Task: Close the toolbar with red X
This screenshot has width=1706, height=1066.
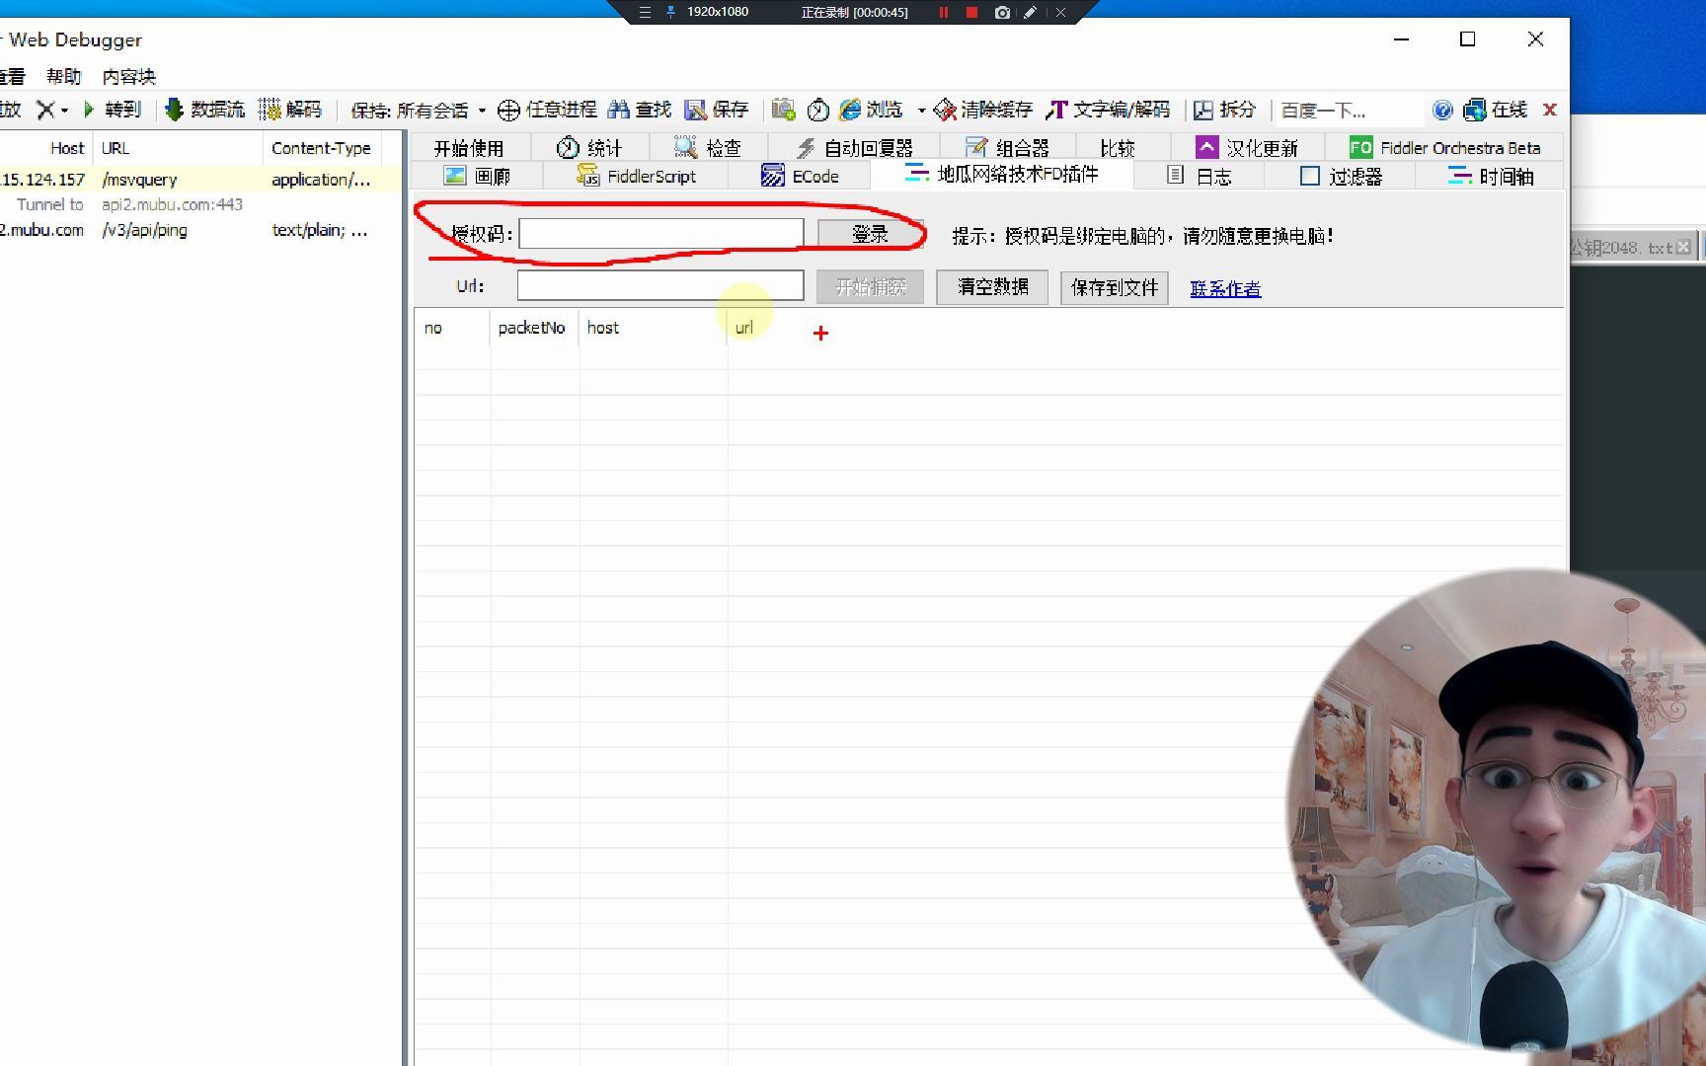Action: [1550, 110]
